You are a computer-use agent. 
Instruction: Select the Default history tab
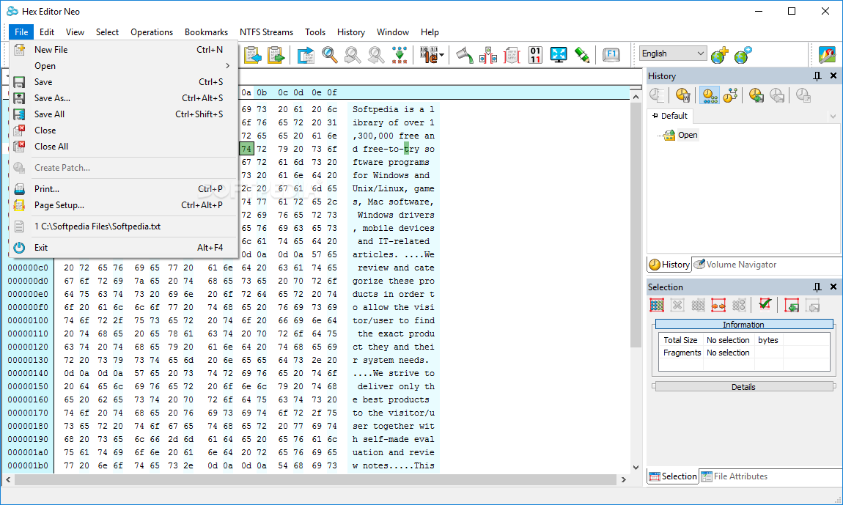click(669, 116)
